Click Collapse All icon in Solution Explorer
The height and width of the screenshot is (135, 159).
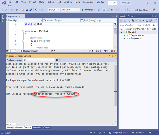(151, 21)
